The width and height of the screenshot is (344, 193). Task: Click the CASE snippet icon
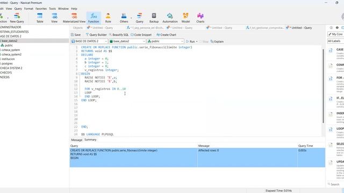coord(331,50)
